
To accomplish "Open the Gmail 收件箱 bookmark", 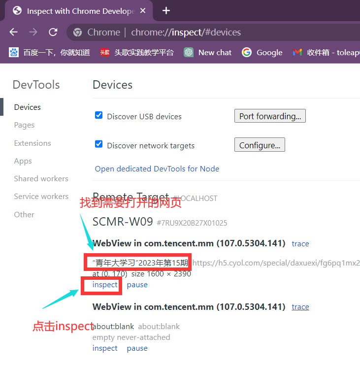I will pyautogui.click(x=326, y=52).
